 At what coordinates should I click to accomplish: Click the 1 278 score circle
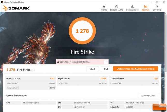(x=82, y=31)
